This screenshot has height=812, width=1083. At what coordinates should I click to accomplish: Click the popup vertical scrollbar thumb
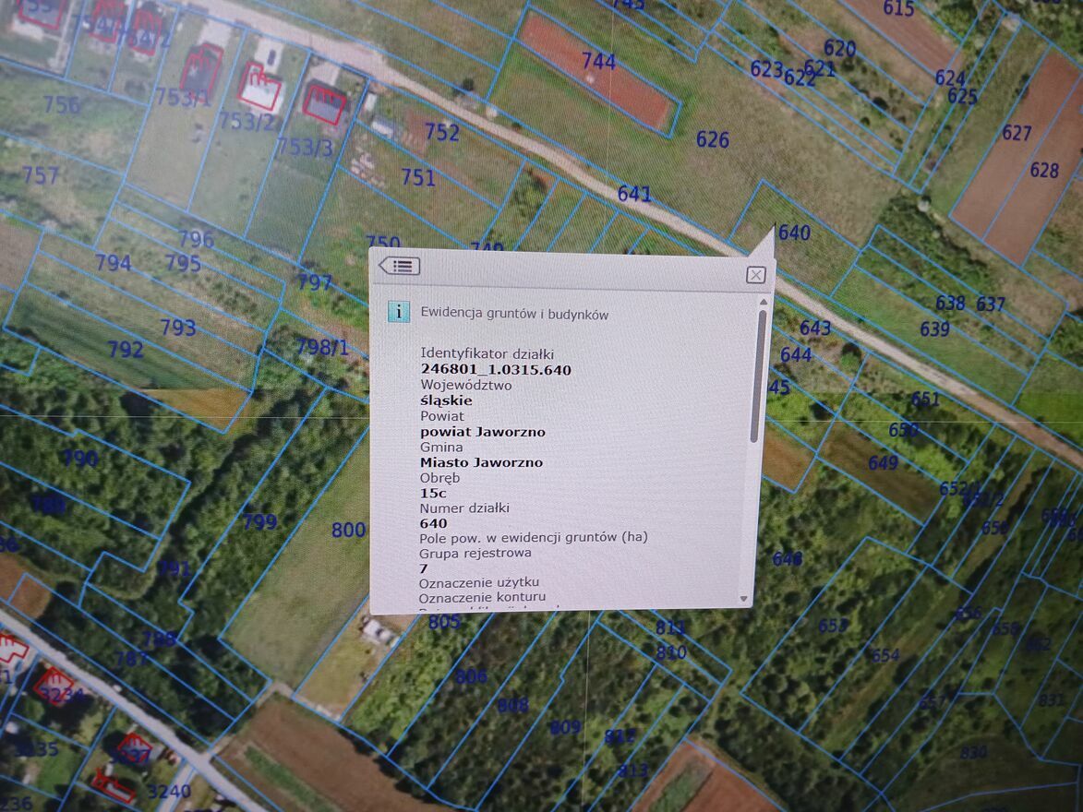(762, 374)
